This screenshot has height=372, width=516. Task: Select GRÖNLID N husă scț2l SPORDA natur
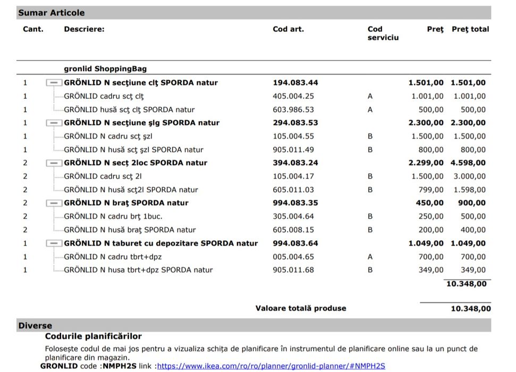coord(131,190)
